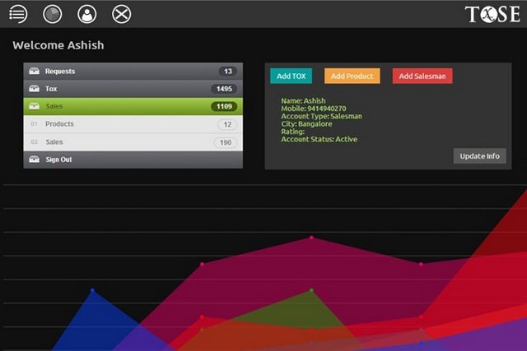527x351 pixels.
Task: Click the circled X close icon
Action: (121, 14)
